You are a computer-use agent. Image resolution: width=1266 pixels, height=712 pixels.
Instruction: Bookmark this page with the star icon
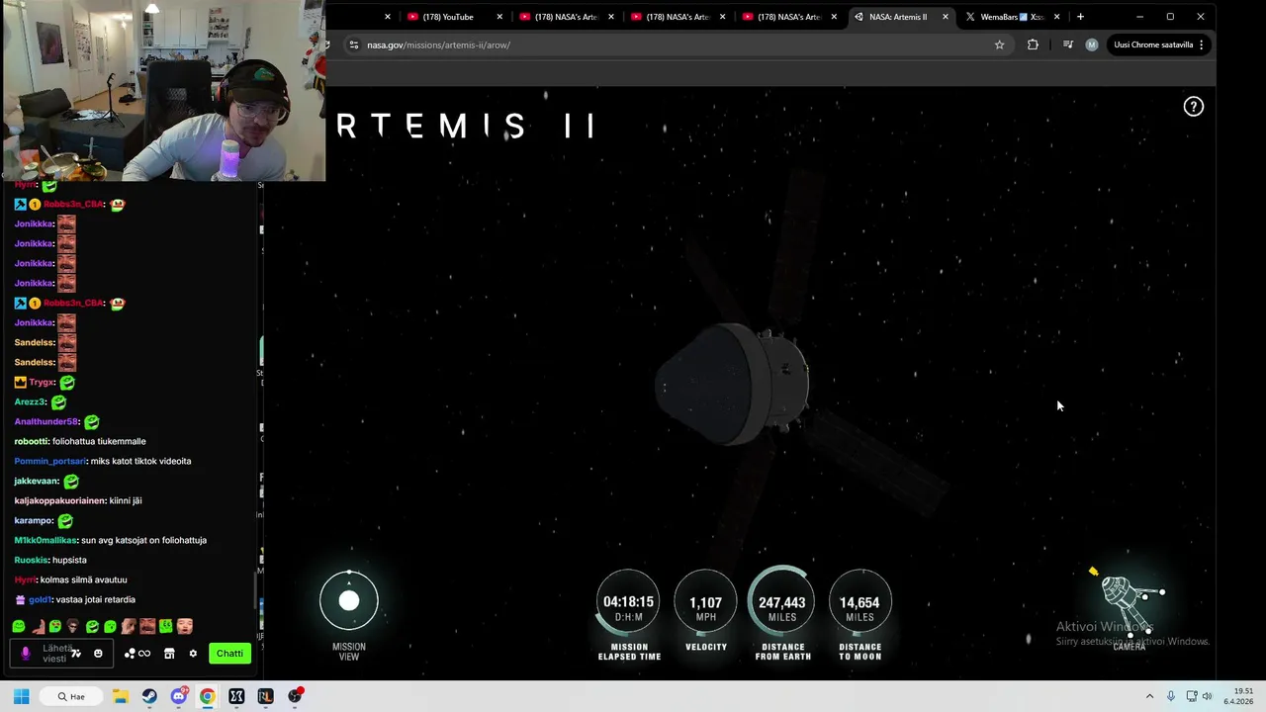pos(999,44)
